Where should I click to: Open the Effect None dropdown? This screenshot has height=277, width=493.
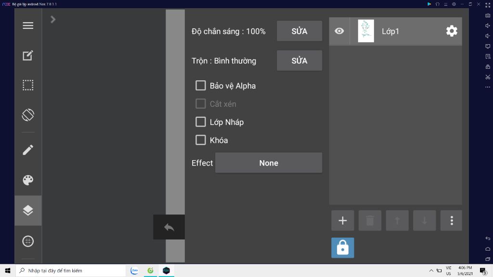[269, 163]
